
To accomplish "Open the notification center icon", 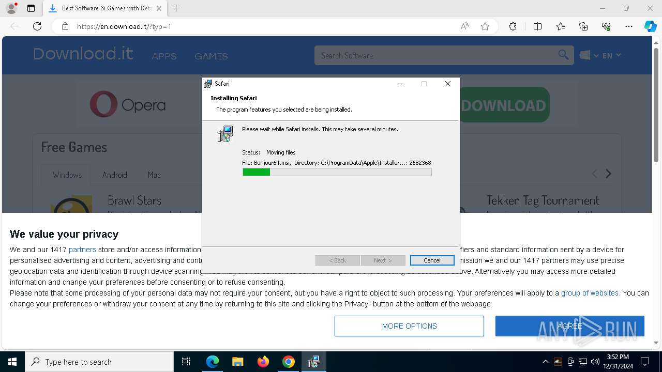I will pyautogui.click(x=645, y=362).
